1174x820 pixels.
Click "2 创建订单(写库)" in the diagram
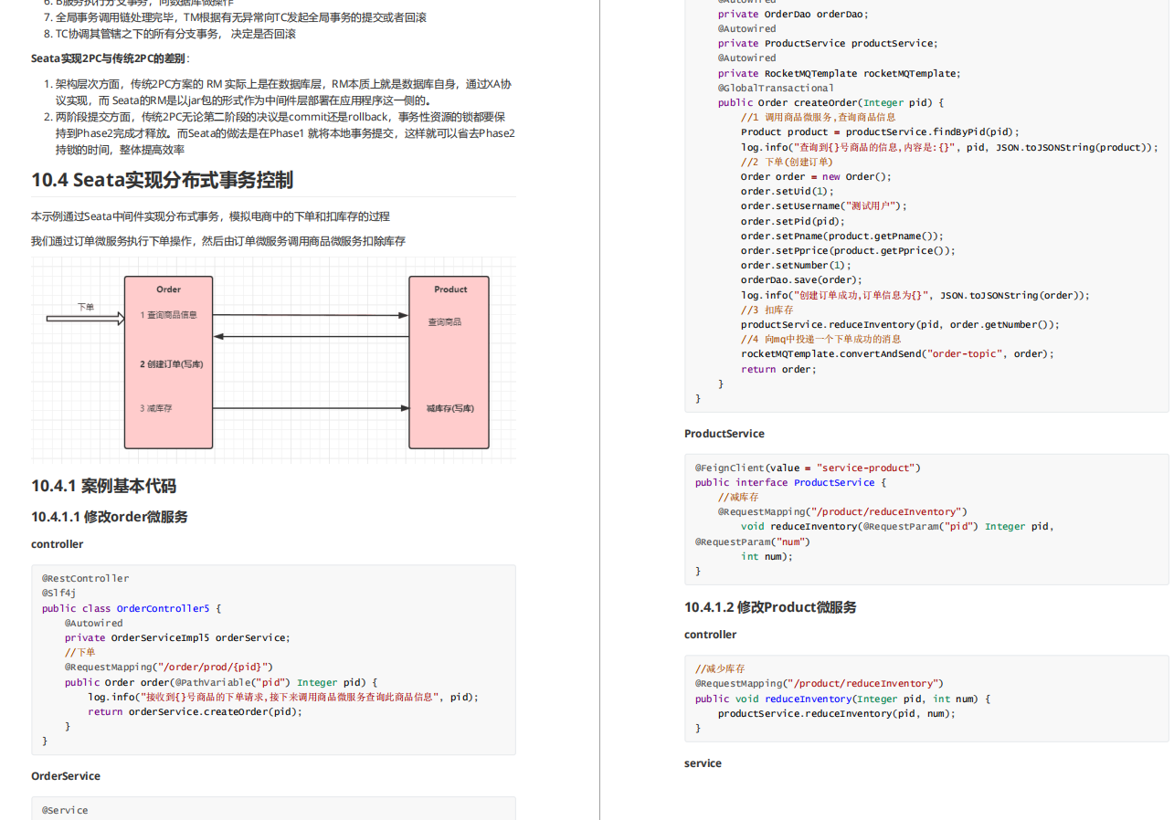click(x=172, y=364)
